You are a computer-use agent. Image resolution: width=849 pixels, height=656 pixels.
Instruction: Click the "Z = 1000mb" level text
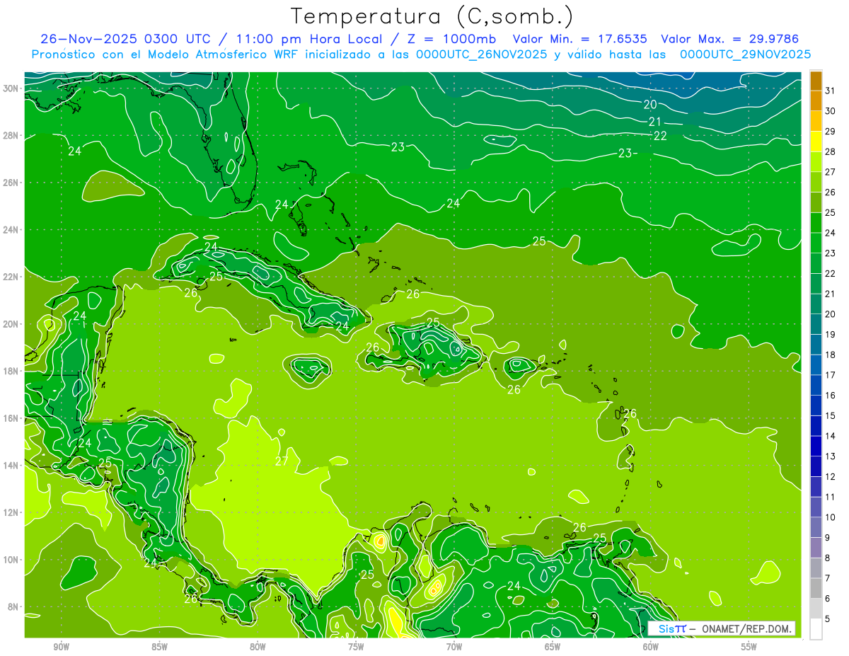(451, 39)
